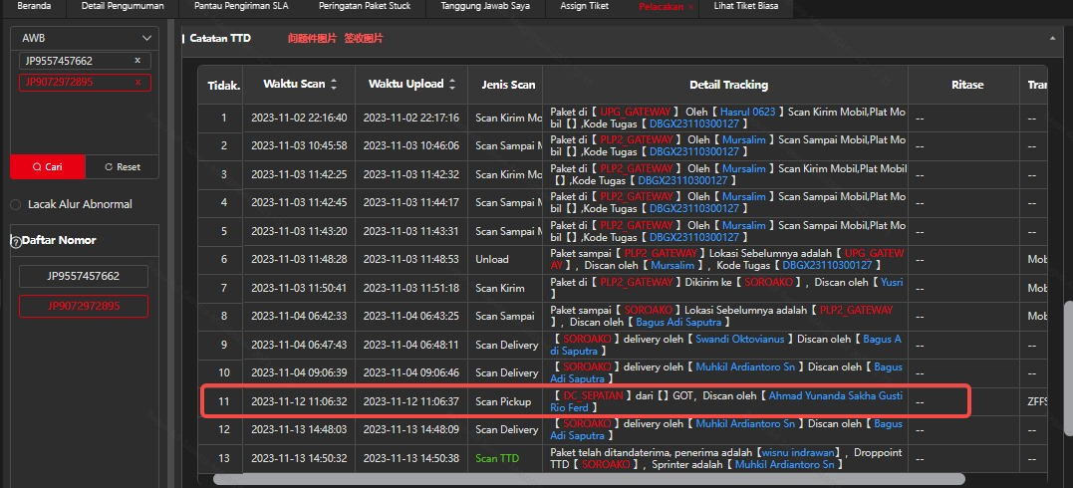Screen dimensions: 1073x488
Task: Click waktu scan 2023-11-02 22:16:40
Action: (299, 118)
